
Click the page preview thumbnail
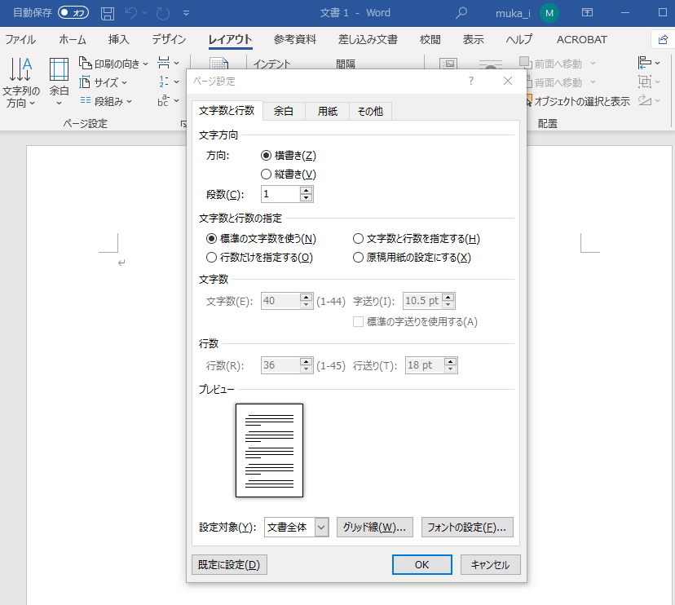click(269, 450)
